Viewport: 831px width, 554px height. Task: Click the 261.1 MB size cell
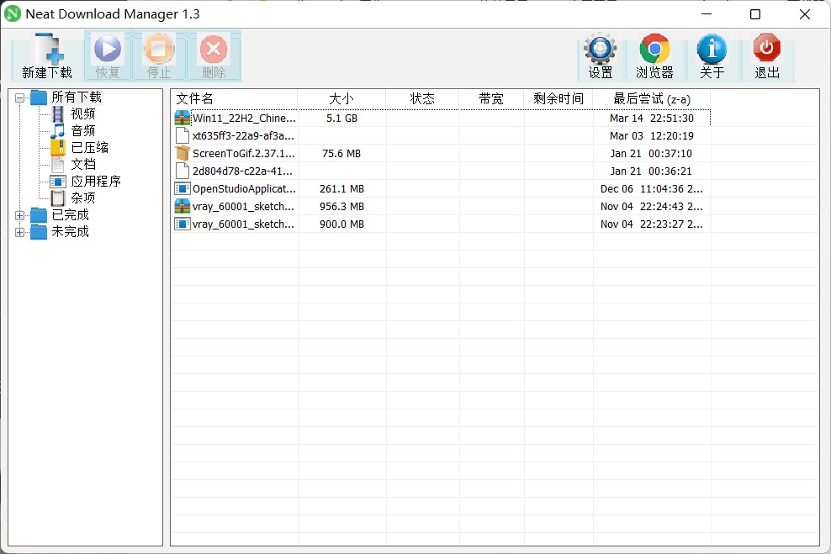tap(341, 188)
